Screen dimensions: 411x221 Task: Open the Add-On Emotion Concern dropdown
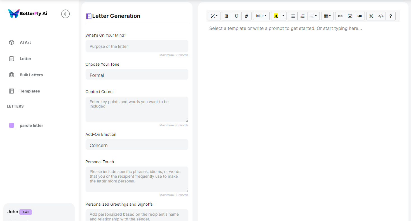pos(137,145)
